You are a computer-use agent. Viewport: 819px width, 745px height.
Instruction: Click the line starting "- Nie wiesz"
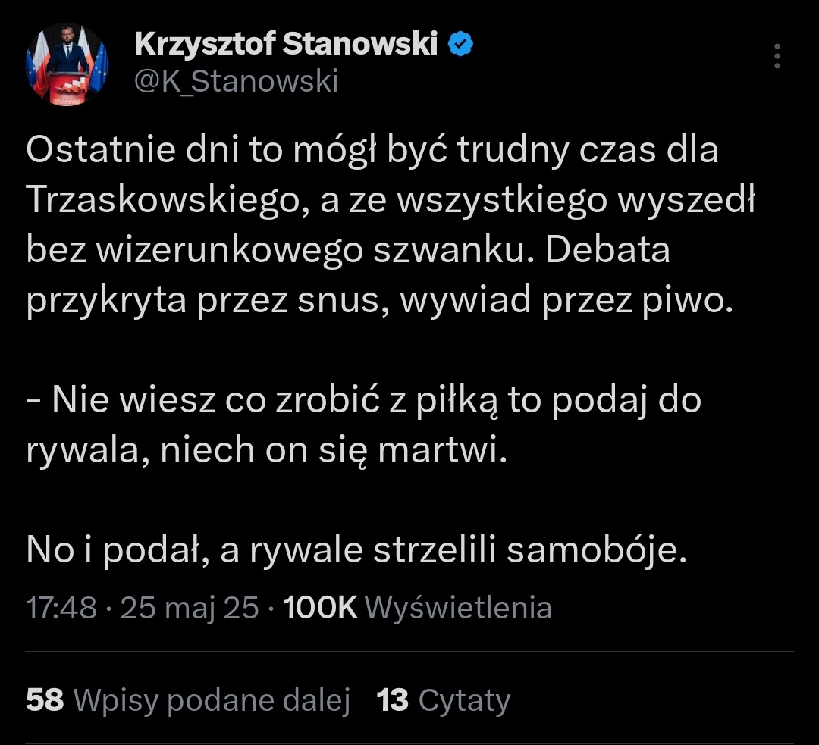click(364, 401)
